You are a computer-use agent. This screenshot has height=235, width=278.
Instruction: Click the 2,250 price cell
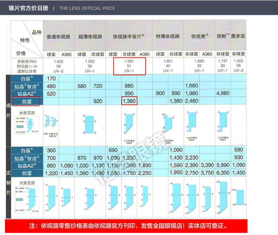pyautogui.click(x=145, y=173)
